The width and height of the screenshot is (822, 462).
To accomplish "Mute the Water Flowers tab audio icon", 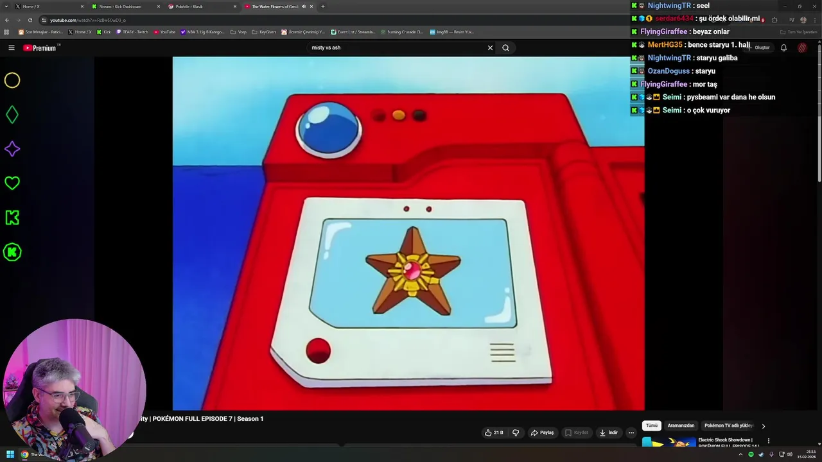I will tap(304, 6).
